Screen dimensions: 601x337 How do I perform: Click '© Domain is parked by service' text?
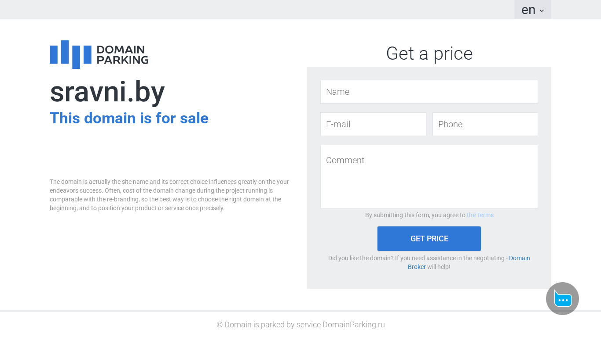click(268, 325)
